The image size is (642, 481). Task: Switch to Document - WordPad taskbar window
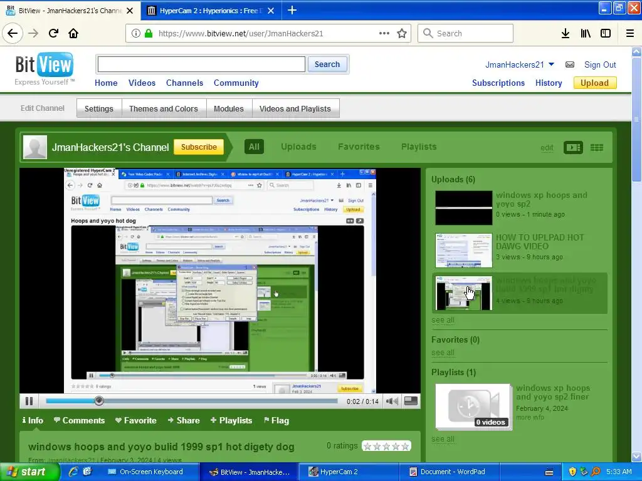(x=448, y=472)
